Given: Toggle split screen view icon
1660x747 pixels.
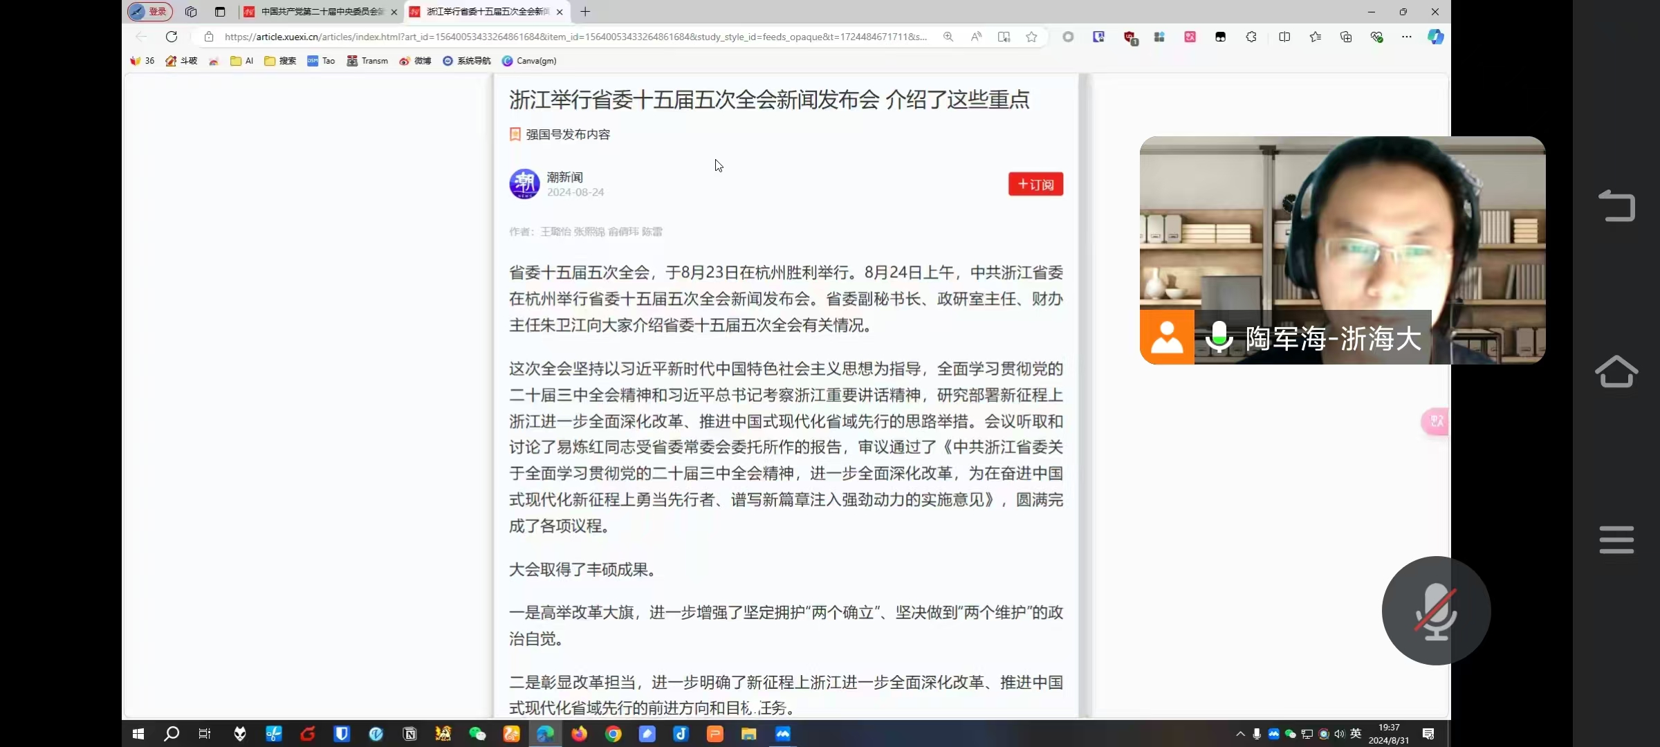Looking at the screenshot, I should pyautogui.click(x=1284, y=37).
